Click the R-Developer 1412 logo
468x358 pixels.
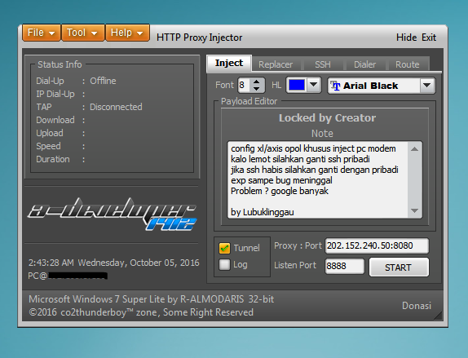point(112,214)
